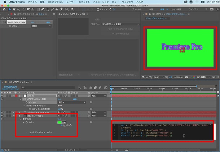Toggle stopwatch for Color property
Screen dimensions: 220x152
[x=27, y=122]
